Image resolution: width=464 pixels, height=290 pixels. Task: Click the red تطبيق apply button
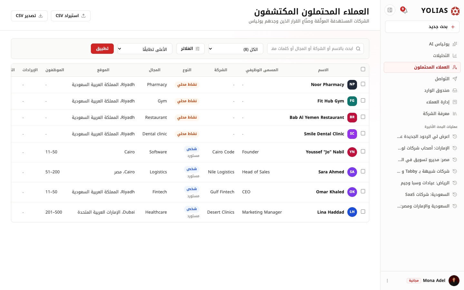pos(102,49)
